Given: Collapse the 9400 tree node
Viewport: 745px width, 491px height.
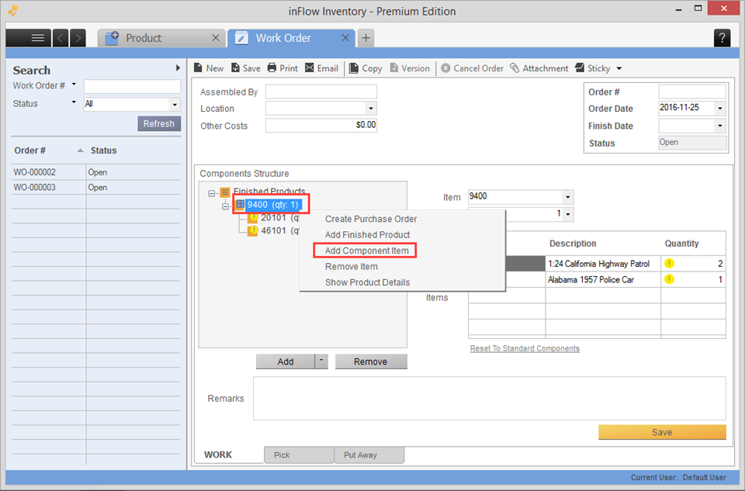Looking at the screenshot, I should tap(226, 206).
